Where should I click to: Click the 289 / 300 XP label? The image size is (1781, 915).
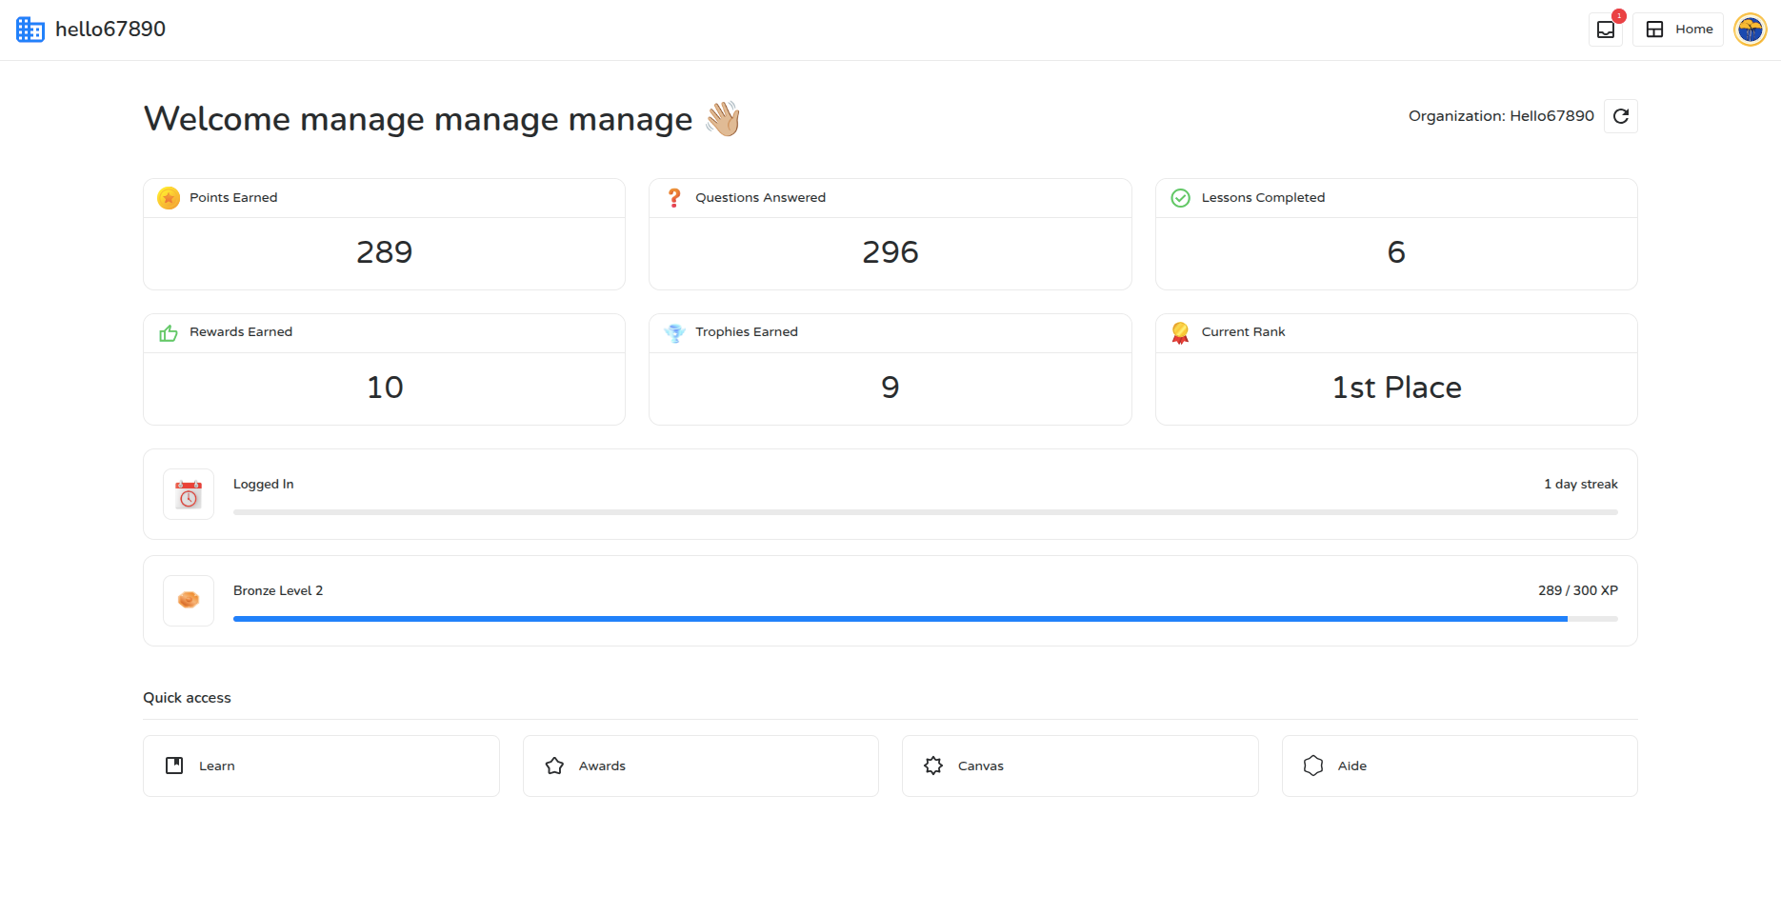pyautogui.click(x=1578, y=591)
